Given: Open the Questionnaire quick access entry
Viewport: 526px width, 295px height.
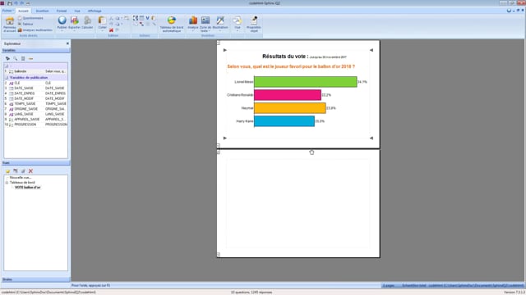Looking at the screenshot, I should pyautogui.click(x=30, y=18).
